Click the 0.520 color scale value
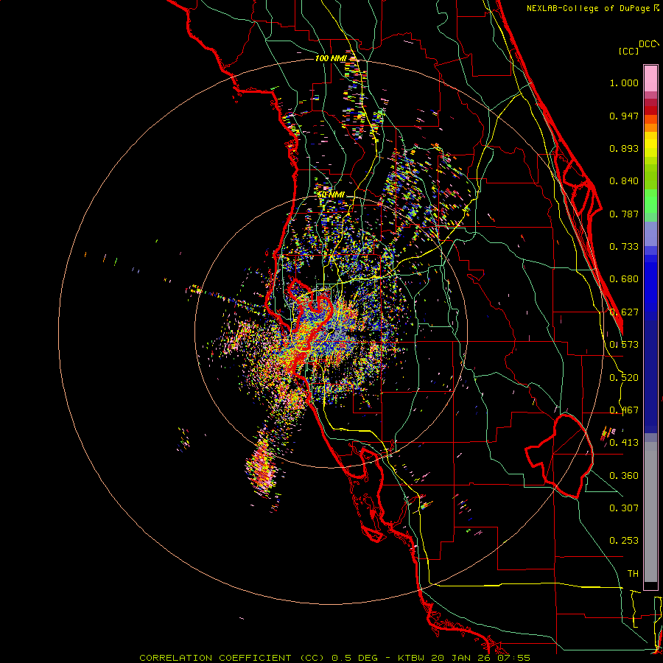This screenshot has width=663, height=663. pos(624,378)
